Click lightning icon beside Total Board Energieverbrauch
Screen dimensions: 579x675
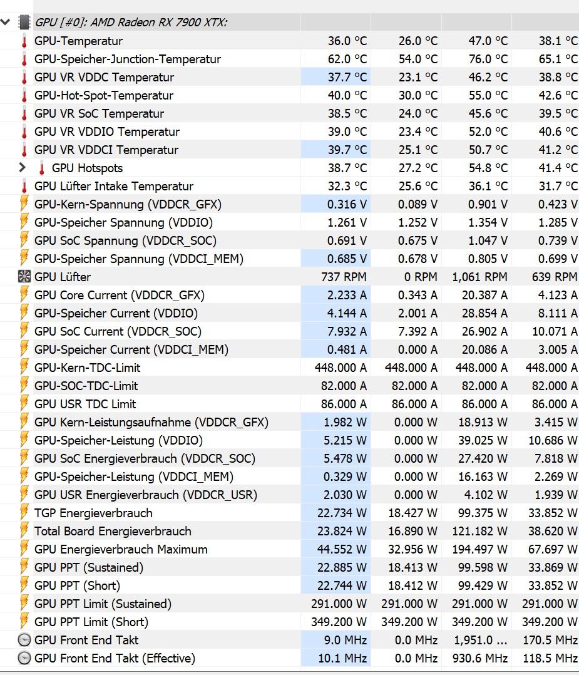click(24, 531)
